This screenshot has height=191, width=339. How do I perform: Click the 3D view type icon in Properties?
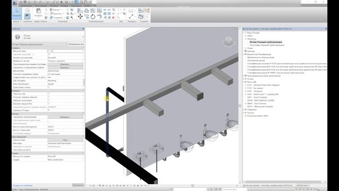pos(17,37)
